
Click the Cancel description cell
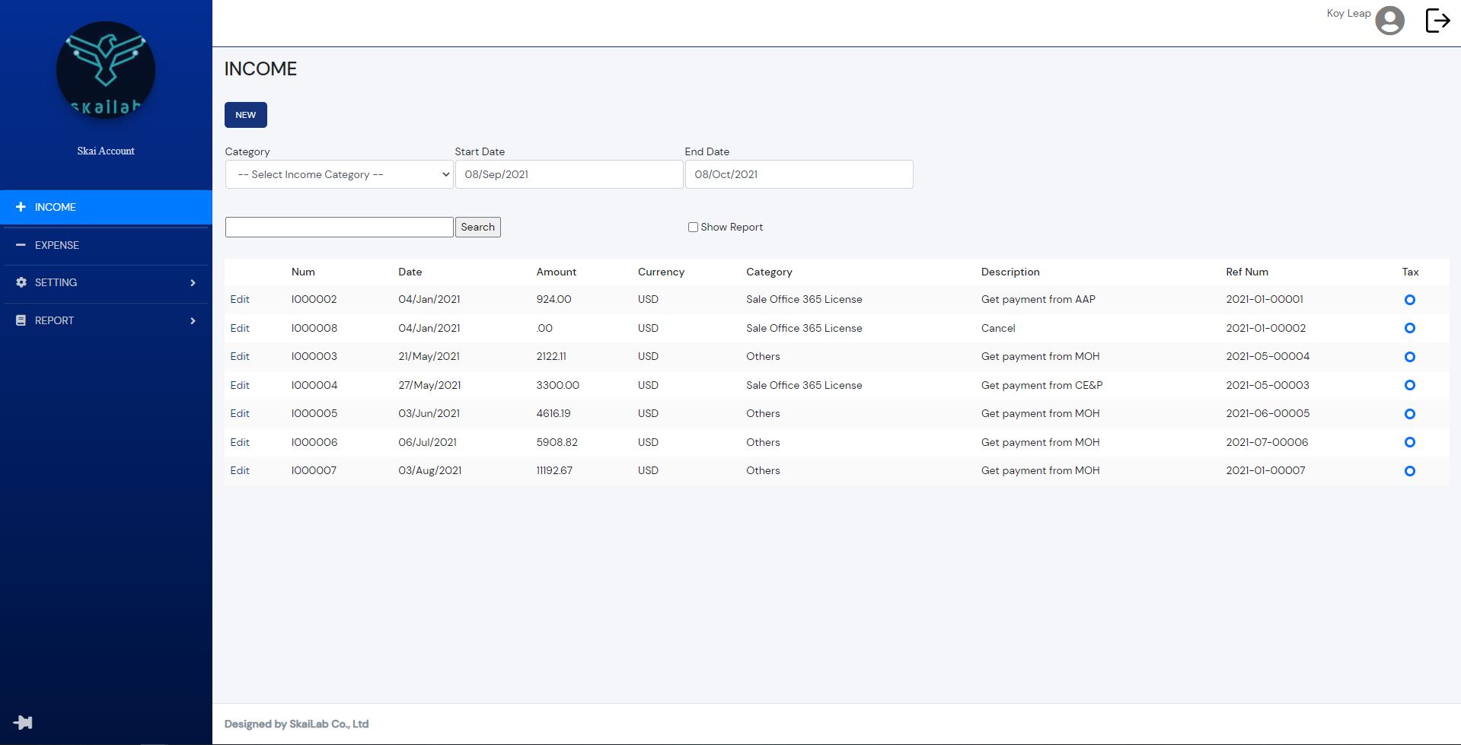click(998, 328)
